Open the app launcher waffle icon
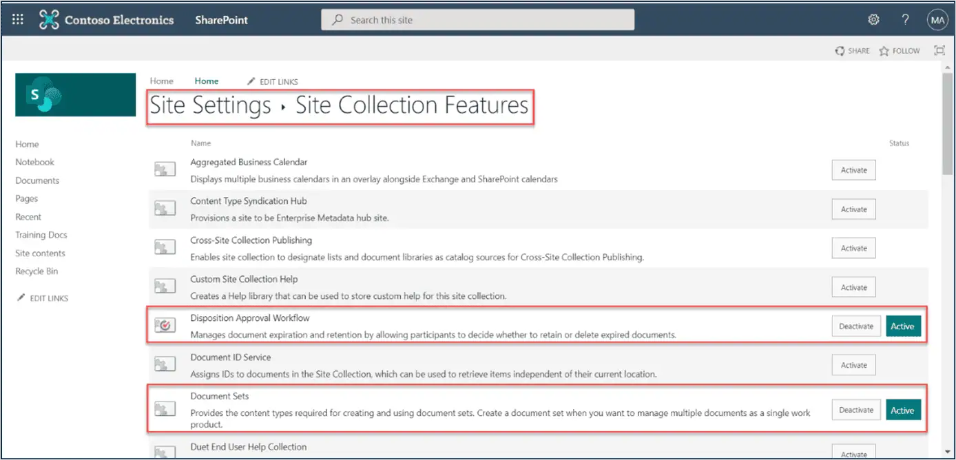This screenshot has width=956, height=460. click(18, 20)
